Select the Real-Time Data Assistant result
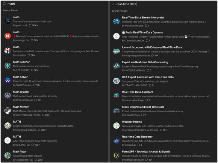 (163, 96)
